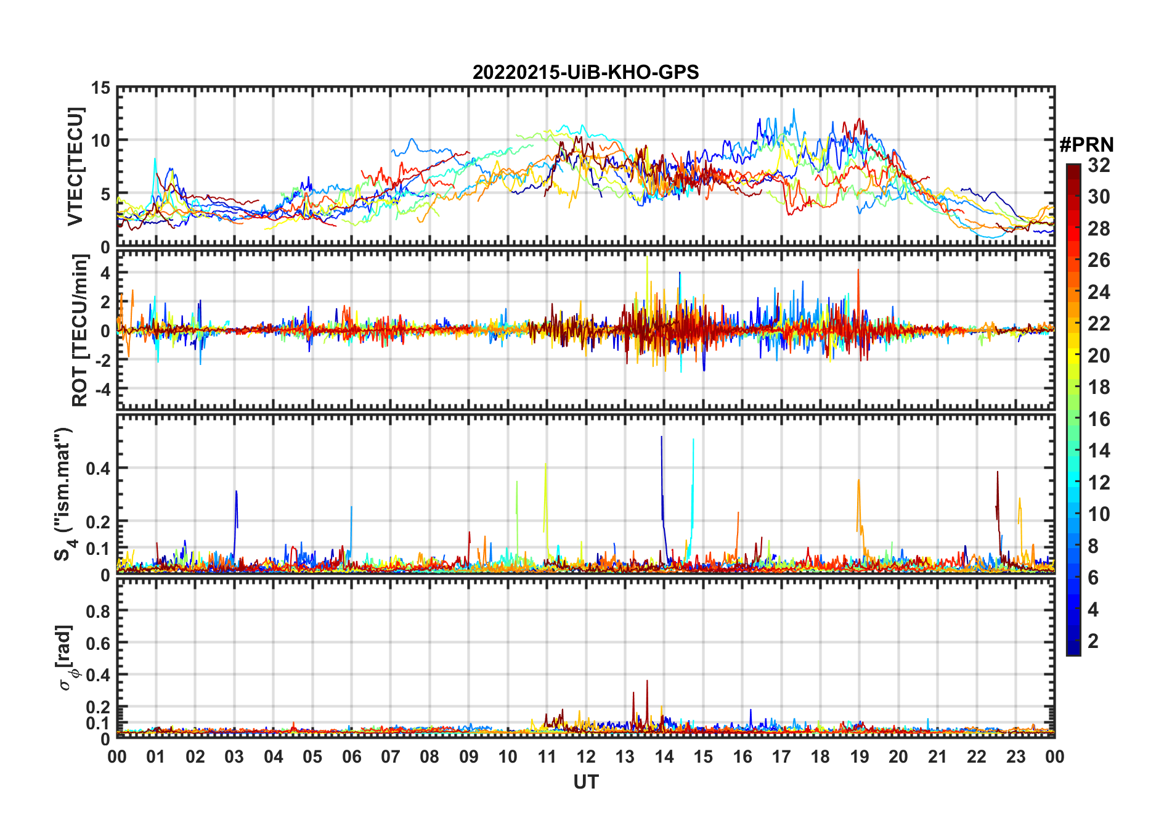Click x-axis tick label 15
The width and height of the screenshot is (1172, 820).
tap(703, 757)
